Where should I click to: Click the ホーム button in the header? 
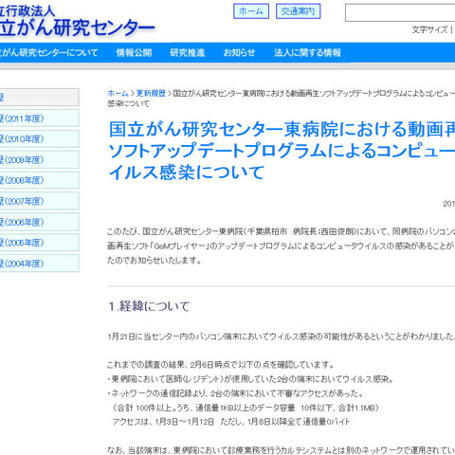coord(251,11)
